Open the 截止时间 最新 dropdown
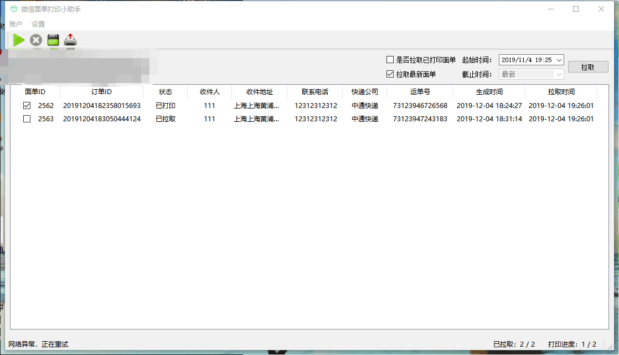The width and height of the screenshot is (619, 355). pos(532,74)
